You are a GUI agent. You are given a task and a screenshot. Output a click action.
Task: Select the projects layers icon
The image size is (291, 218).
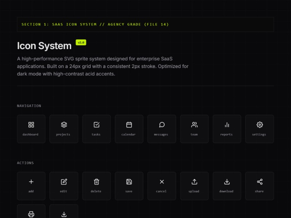64,125
